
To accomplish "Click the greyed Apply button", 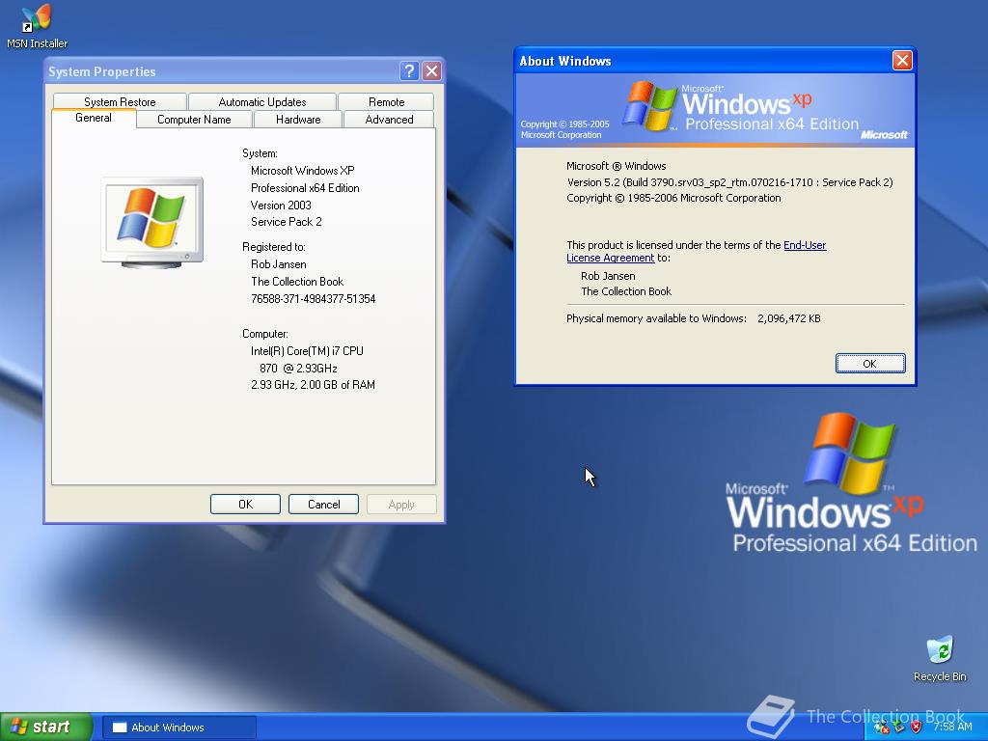I will (x=401, y=504).
